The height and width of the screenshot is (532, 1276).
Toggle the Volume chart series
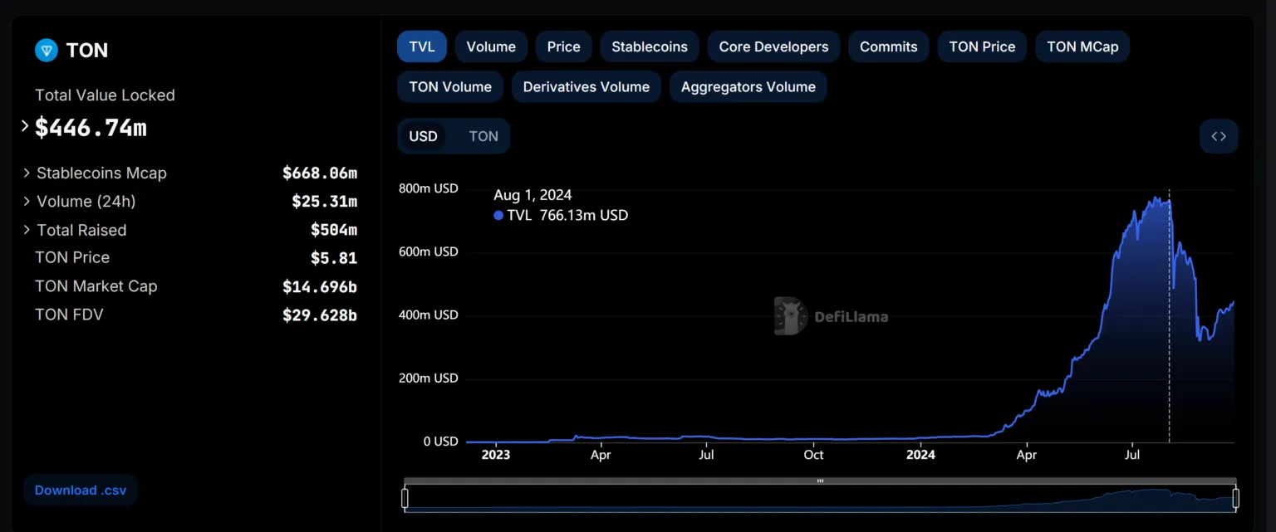[x=491, y=46]
